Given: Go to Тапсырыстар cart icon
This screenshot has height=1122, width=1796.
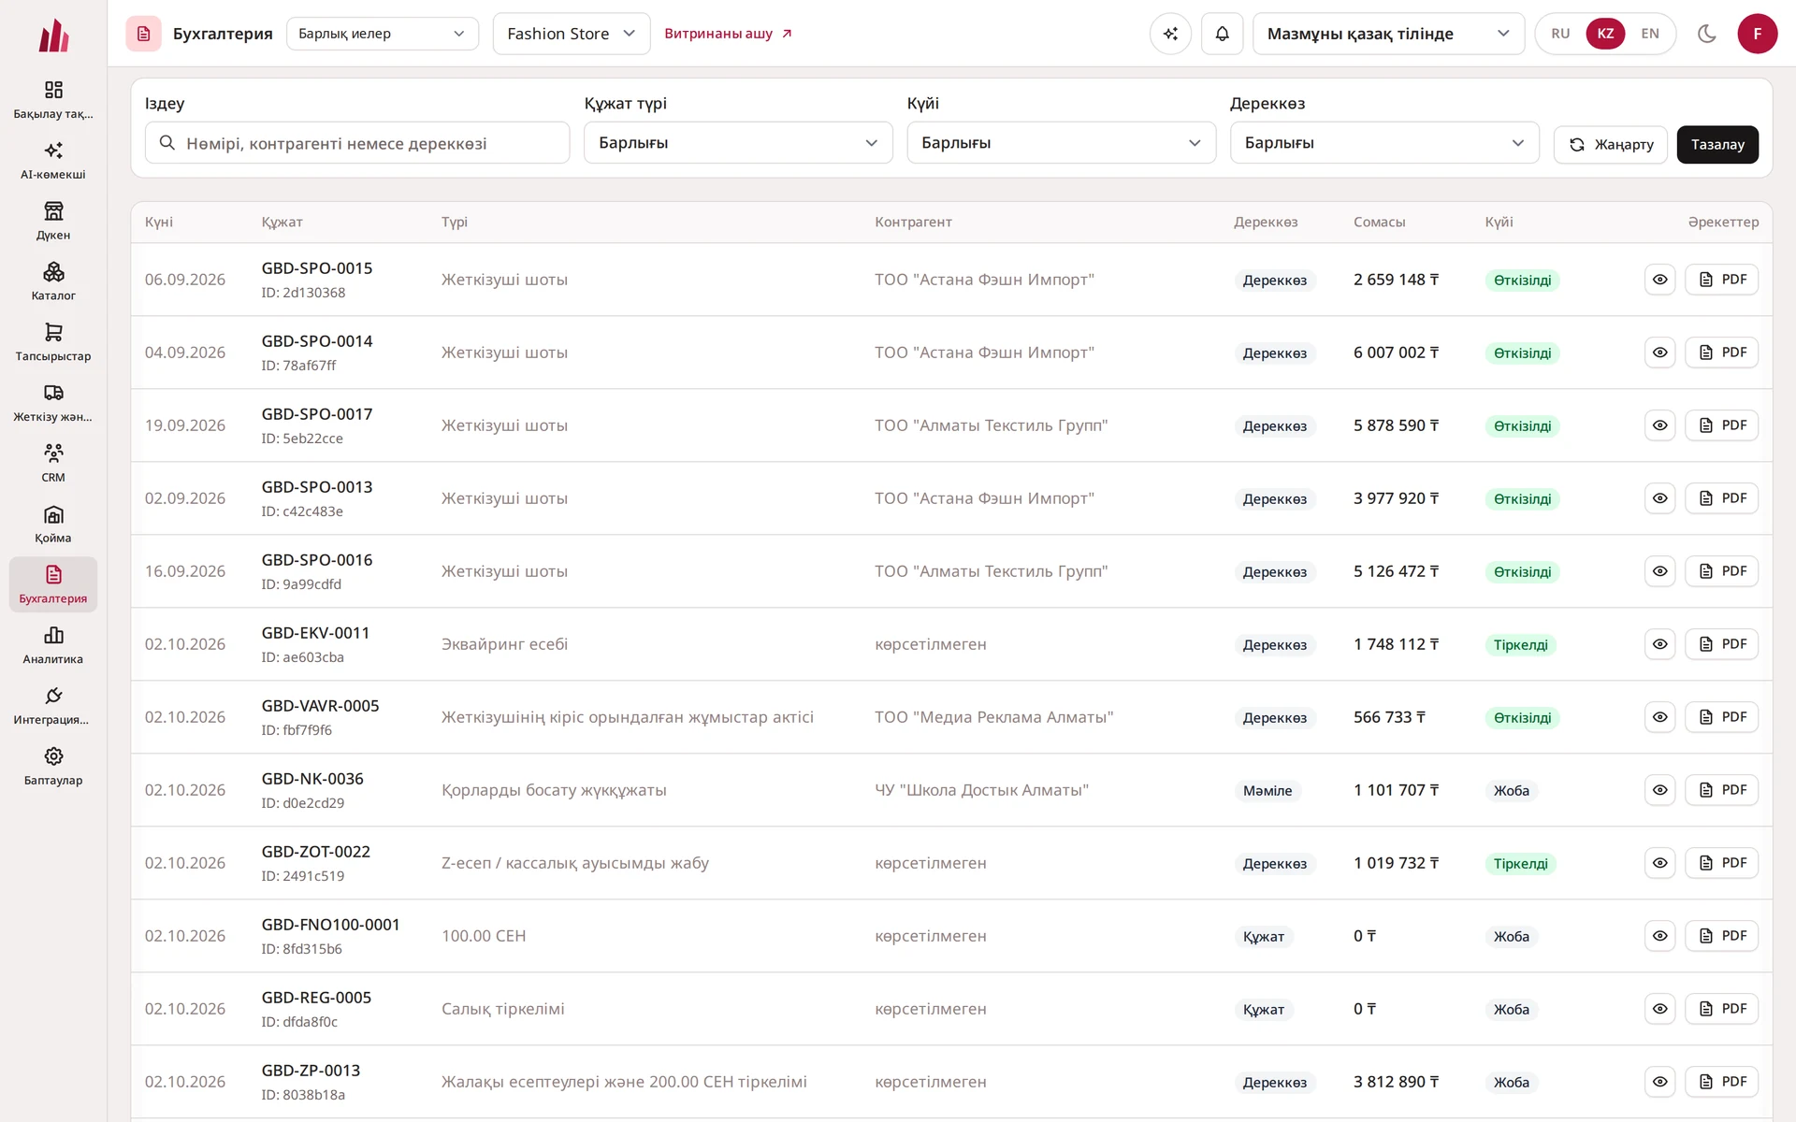Looking at the screenshot, I should pyautogui.click(x=53, y=332).
